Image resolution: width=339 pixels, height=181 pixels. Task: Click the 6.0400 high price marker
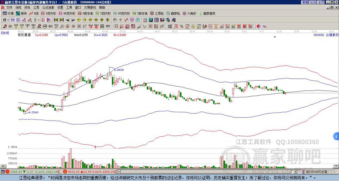(x=119, y=70)
